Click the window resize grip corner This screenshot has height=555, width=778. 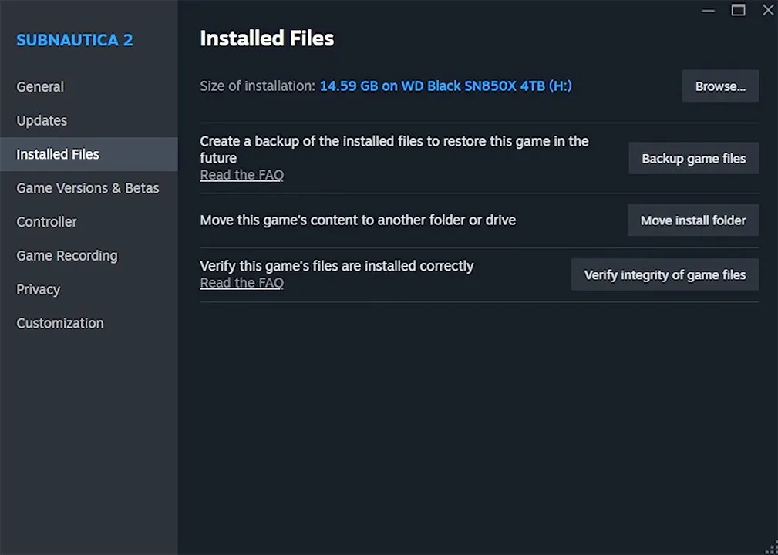click(772, 549)
